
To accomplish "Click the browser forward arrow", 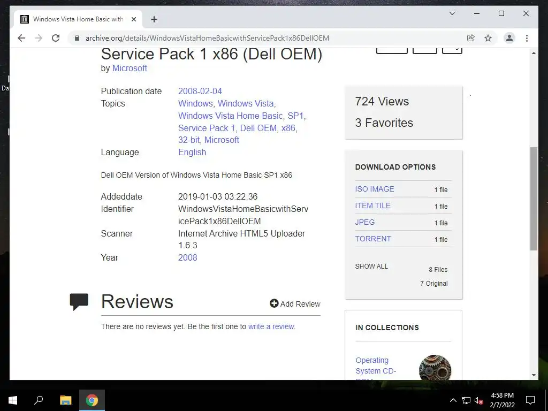I will (39, 38).
